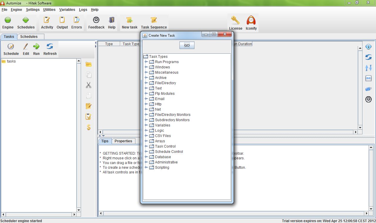This screenshot has height=223, width=376.
Task: Expand the Email task type node
Action: pos(146,99)
